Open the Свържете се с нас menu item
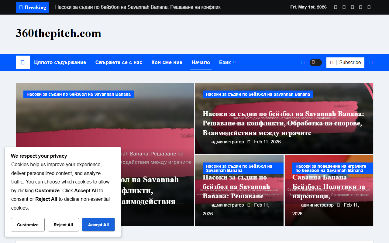 tap(119, 62)
